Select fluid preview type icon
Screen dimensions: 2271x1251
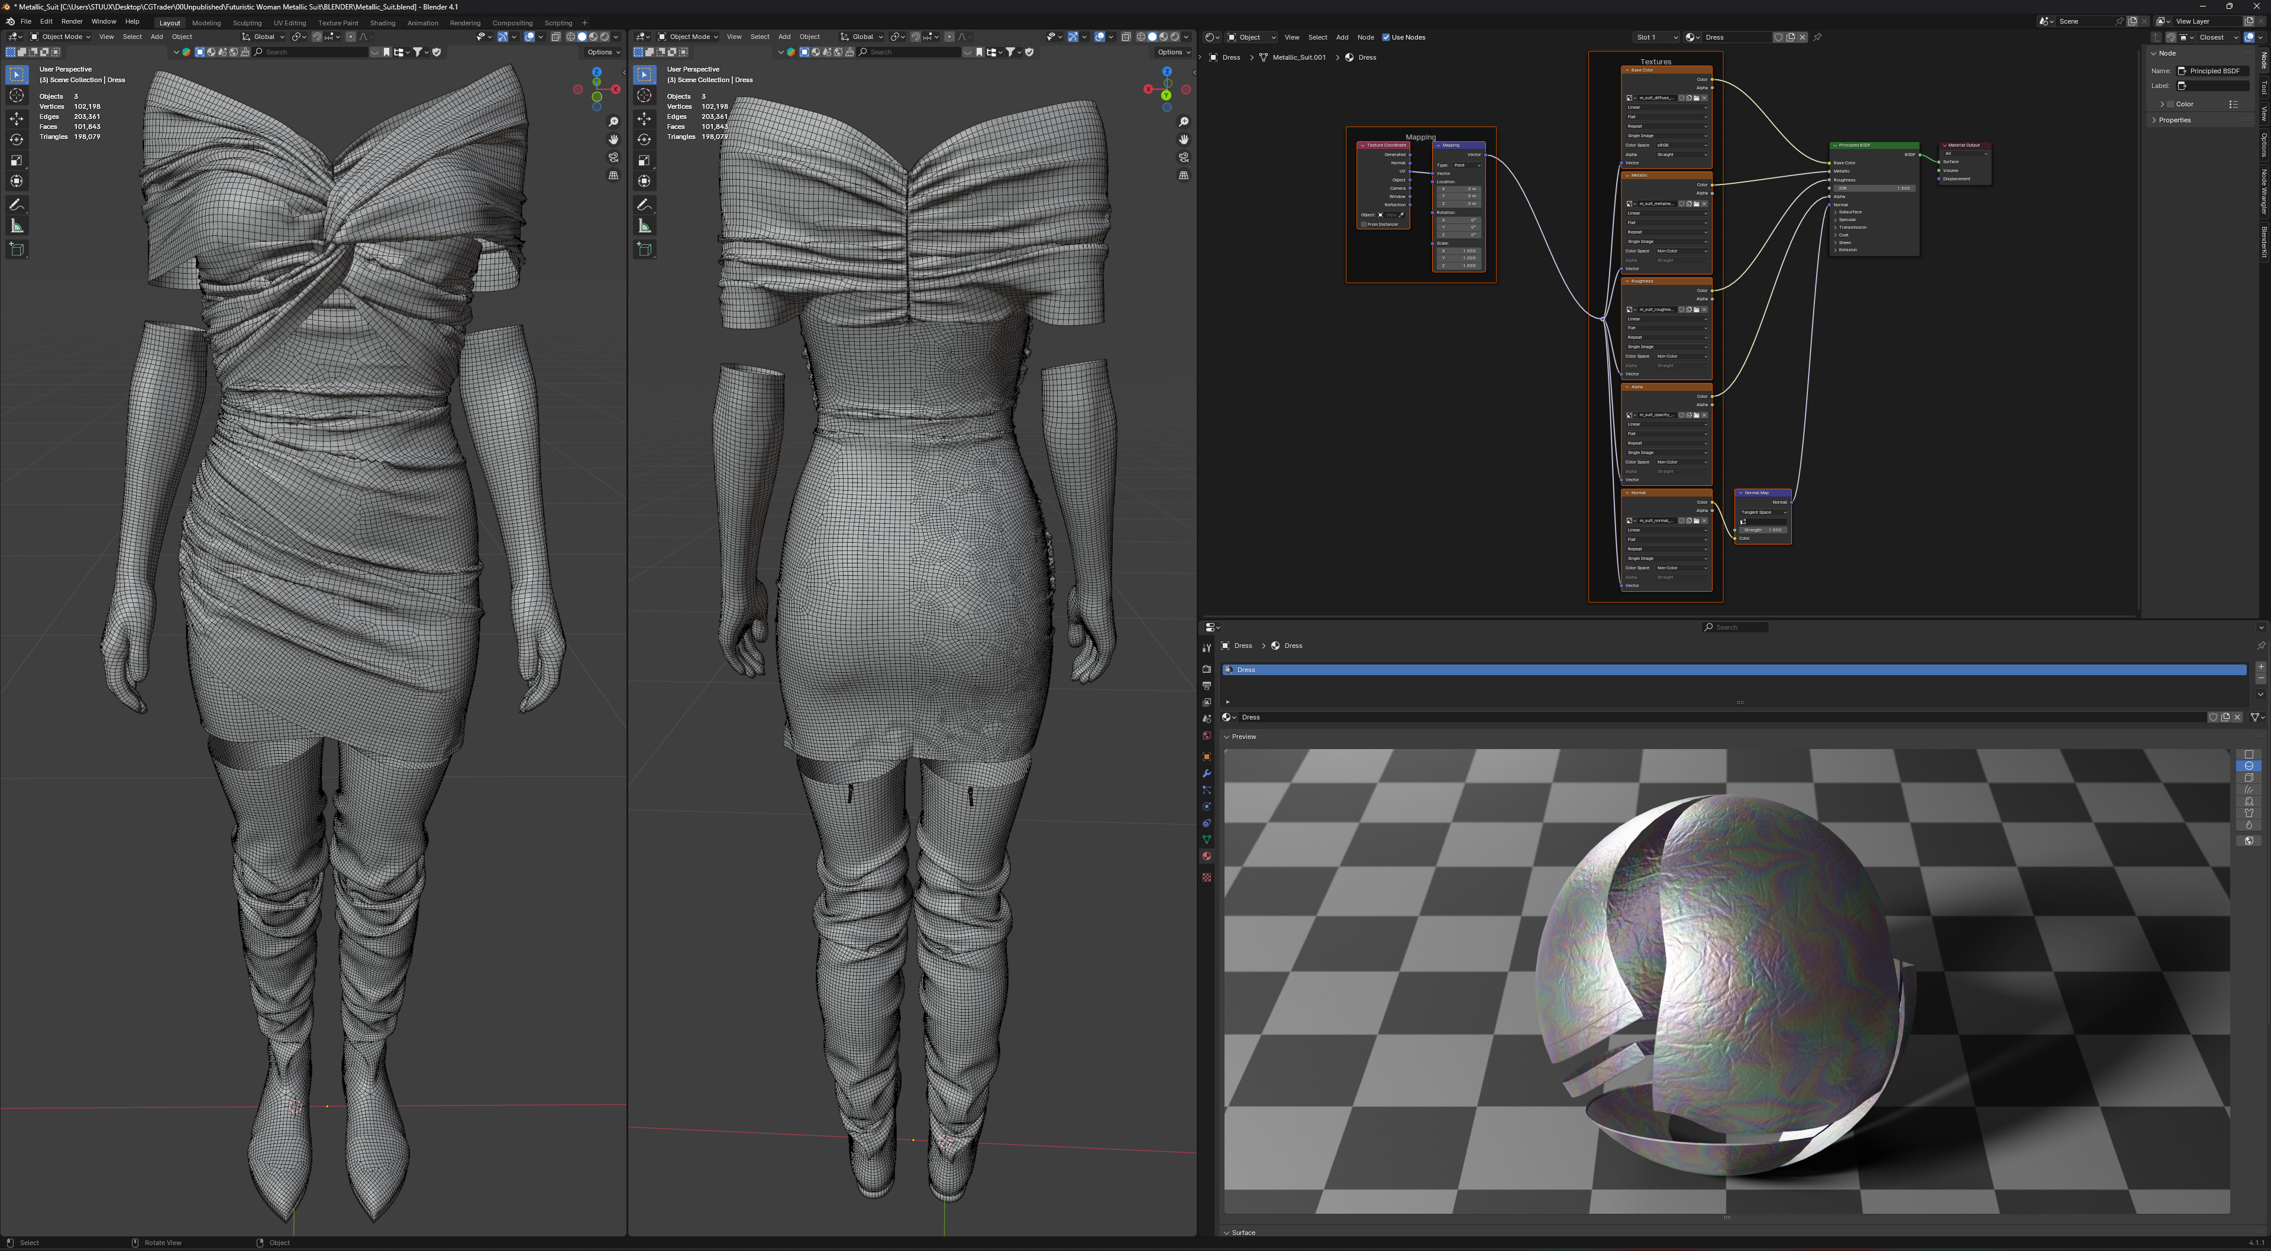(2249, 825)
